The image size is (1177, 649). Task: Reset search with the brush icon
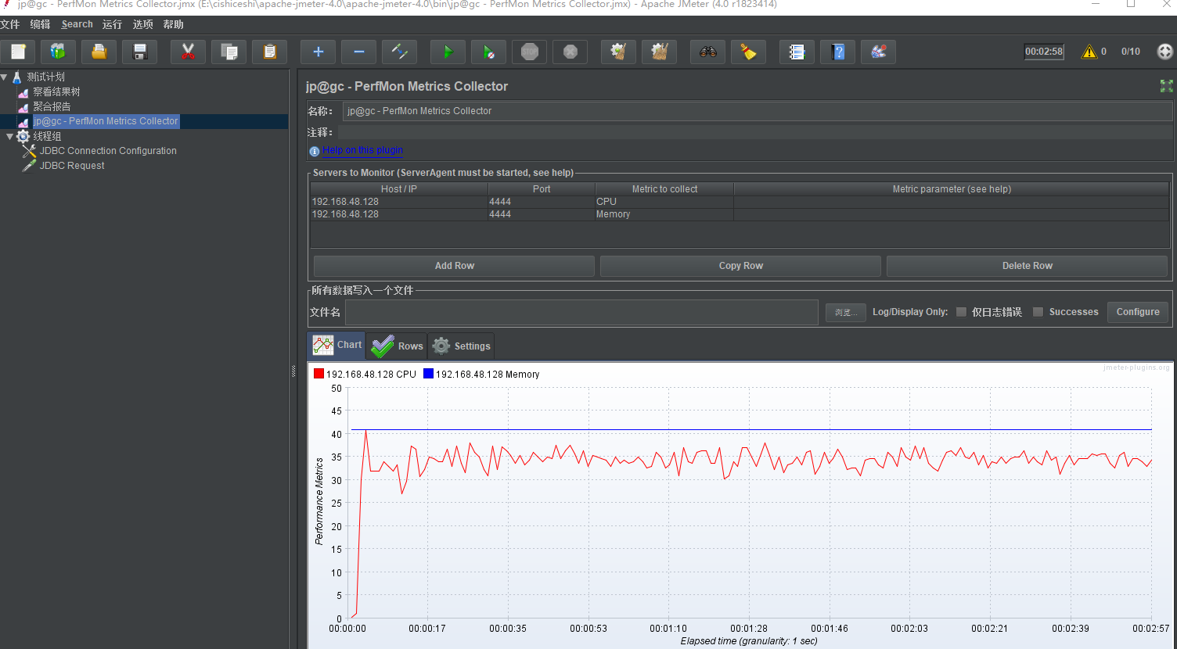[x=749, y=52]
